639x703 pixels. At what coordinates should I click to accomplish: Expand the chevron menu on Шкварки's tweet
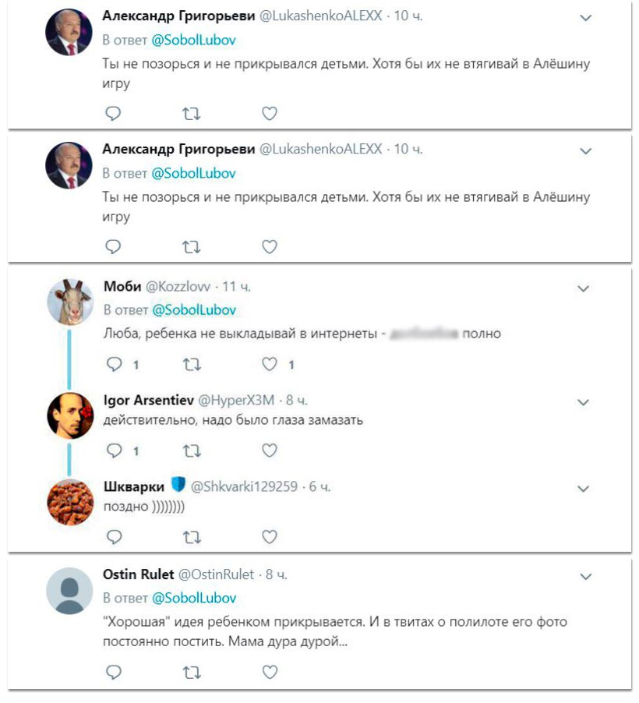coord(584,489)
